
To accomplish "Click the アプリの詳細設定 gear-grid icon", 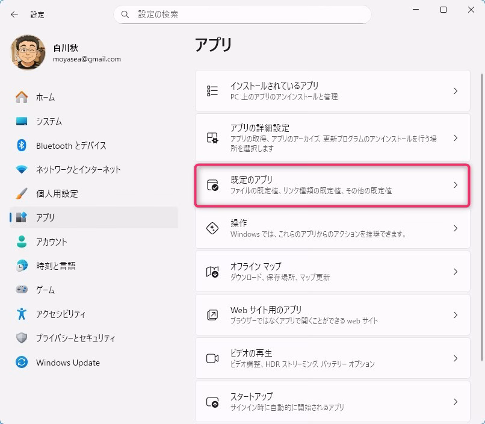I will click(x=212, y=138).
